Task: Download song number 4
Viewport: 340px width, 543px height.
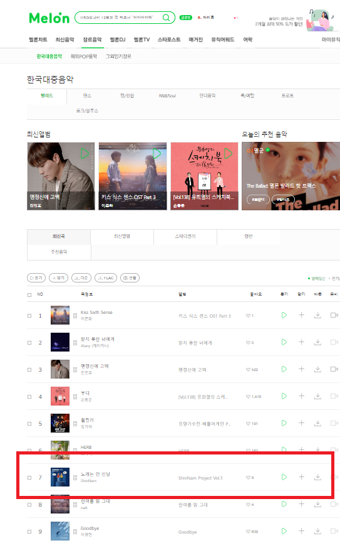Action: (317, 396)
